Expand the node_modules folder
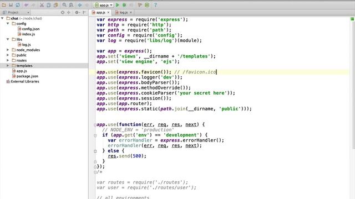355x199 pixels. (x=8, y=50)
